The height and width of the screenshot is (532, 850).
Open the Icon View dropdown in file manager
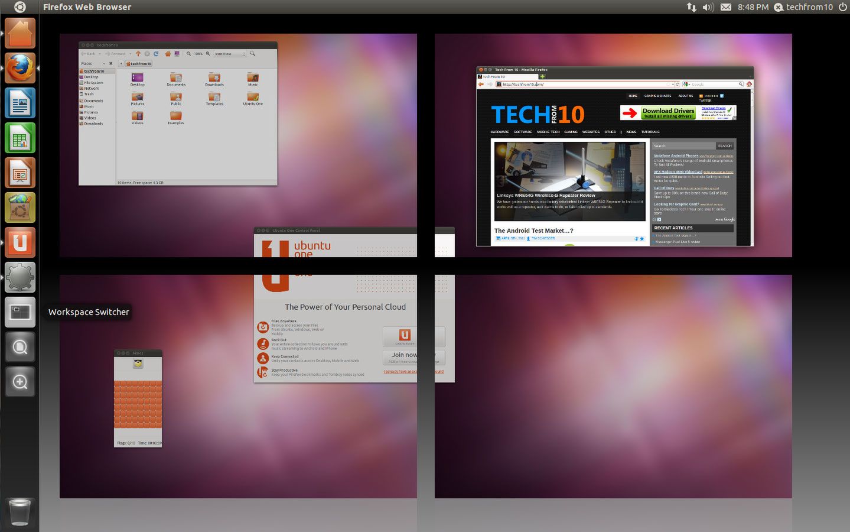[230, 54]
